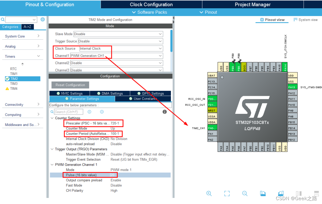Switch to Project Manager tab
The height and width of the screenshot is (204, 322).
[253, 4]
